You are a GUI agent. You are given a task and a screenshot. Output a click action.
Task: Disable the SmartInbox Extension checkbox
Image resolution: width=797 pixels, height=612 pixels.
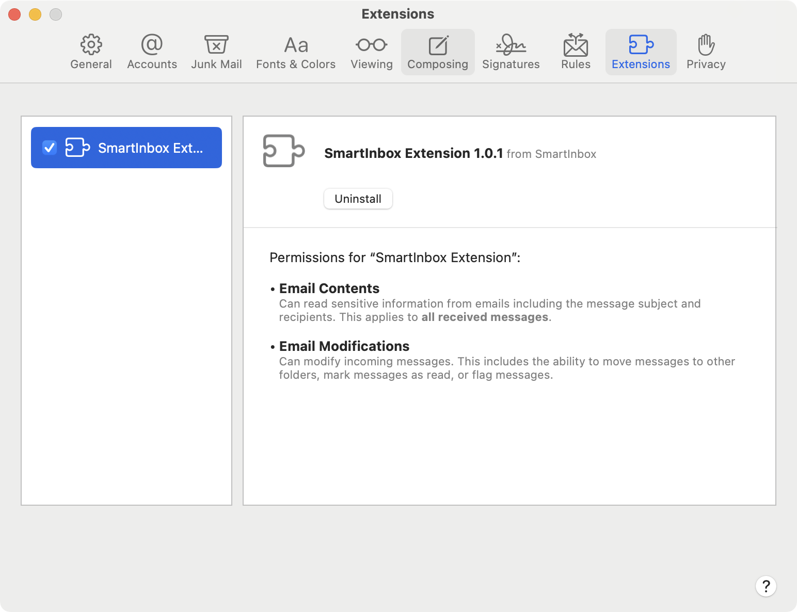click(x=50, y=148)
